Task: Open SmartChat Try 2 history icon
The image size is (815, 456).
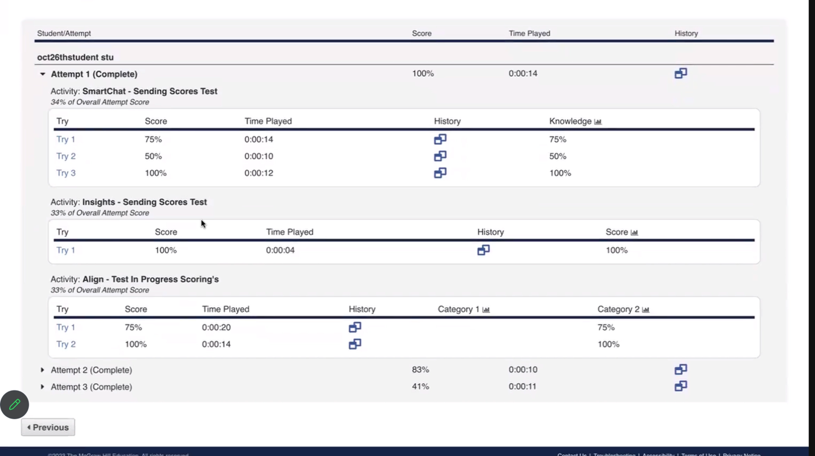Action: pyautogui.click(x=440, y=156)
